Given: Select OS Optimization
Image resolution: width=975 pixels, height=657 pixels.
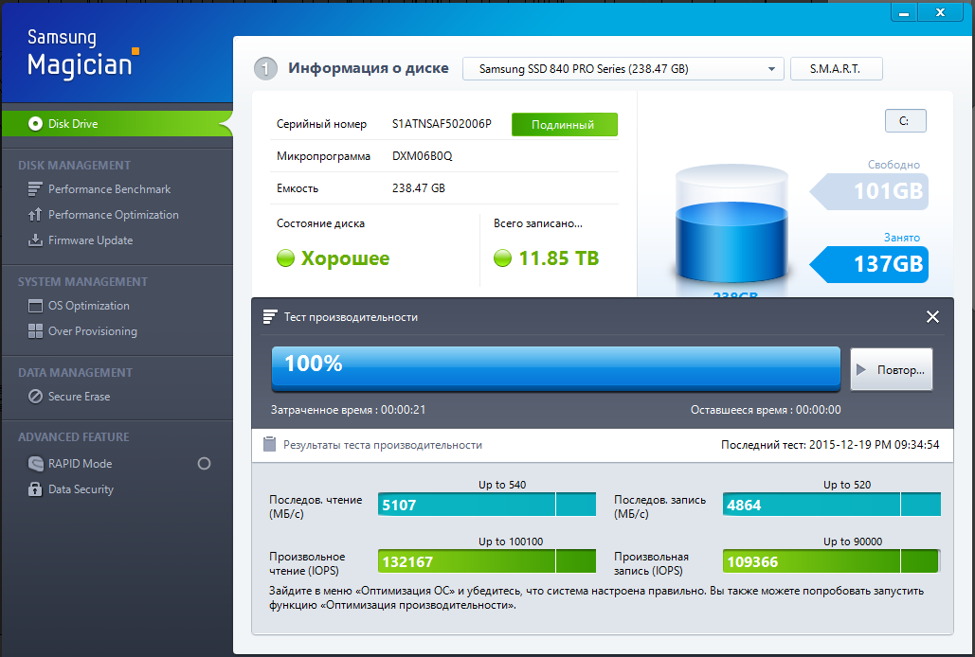Looking at the screenshot, I should point(89,306).
